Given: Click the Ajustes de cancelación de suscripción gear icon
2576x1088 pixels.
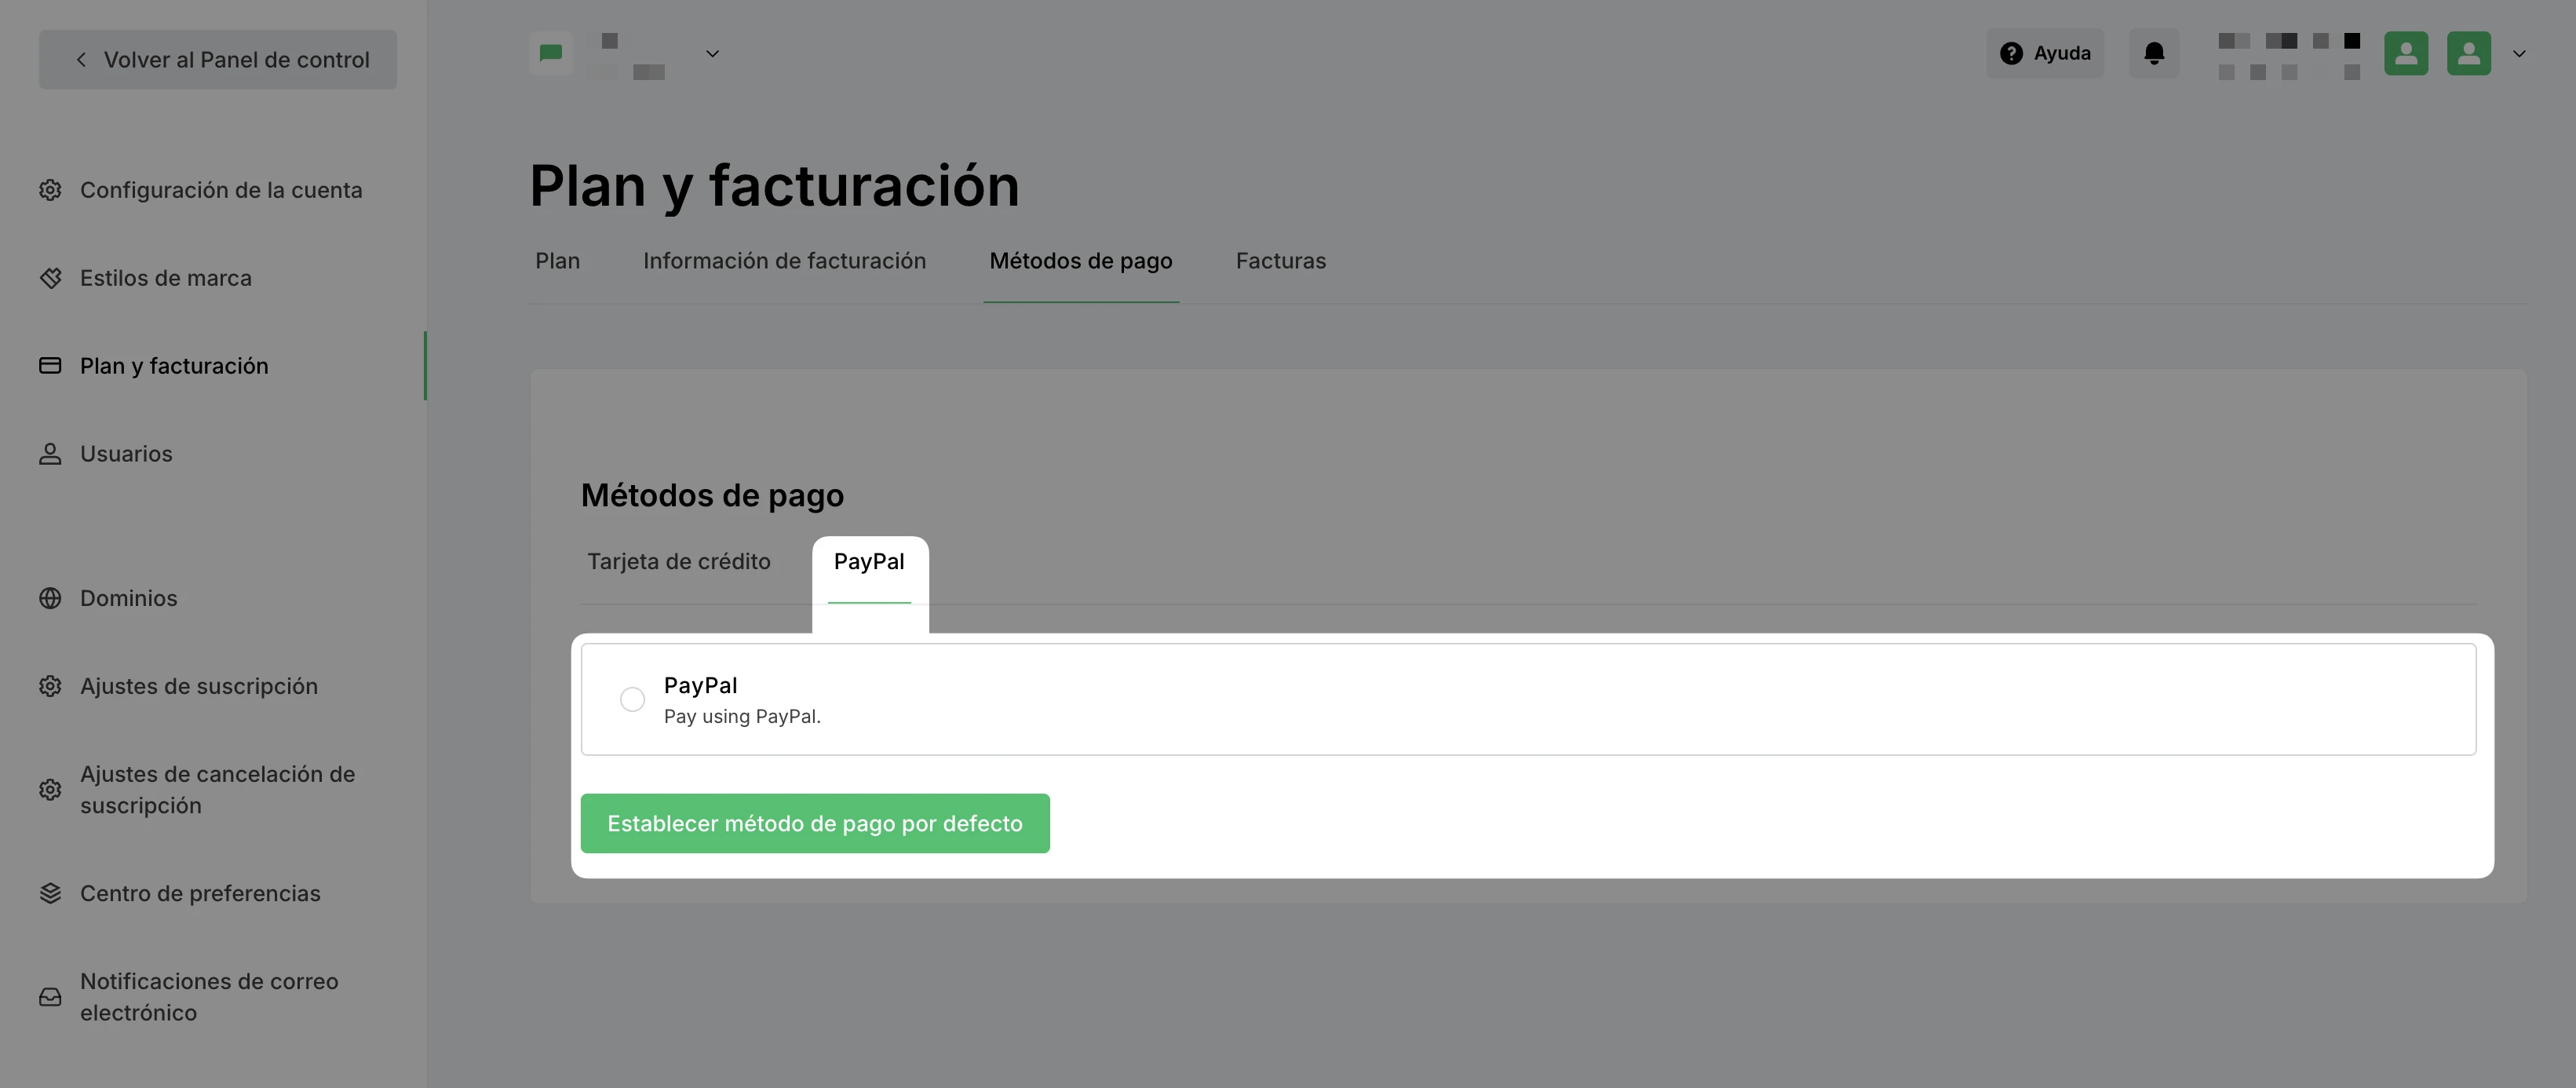Looking at the screenshot, I should pyautogui.click(x=50, y=790).
